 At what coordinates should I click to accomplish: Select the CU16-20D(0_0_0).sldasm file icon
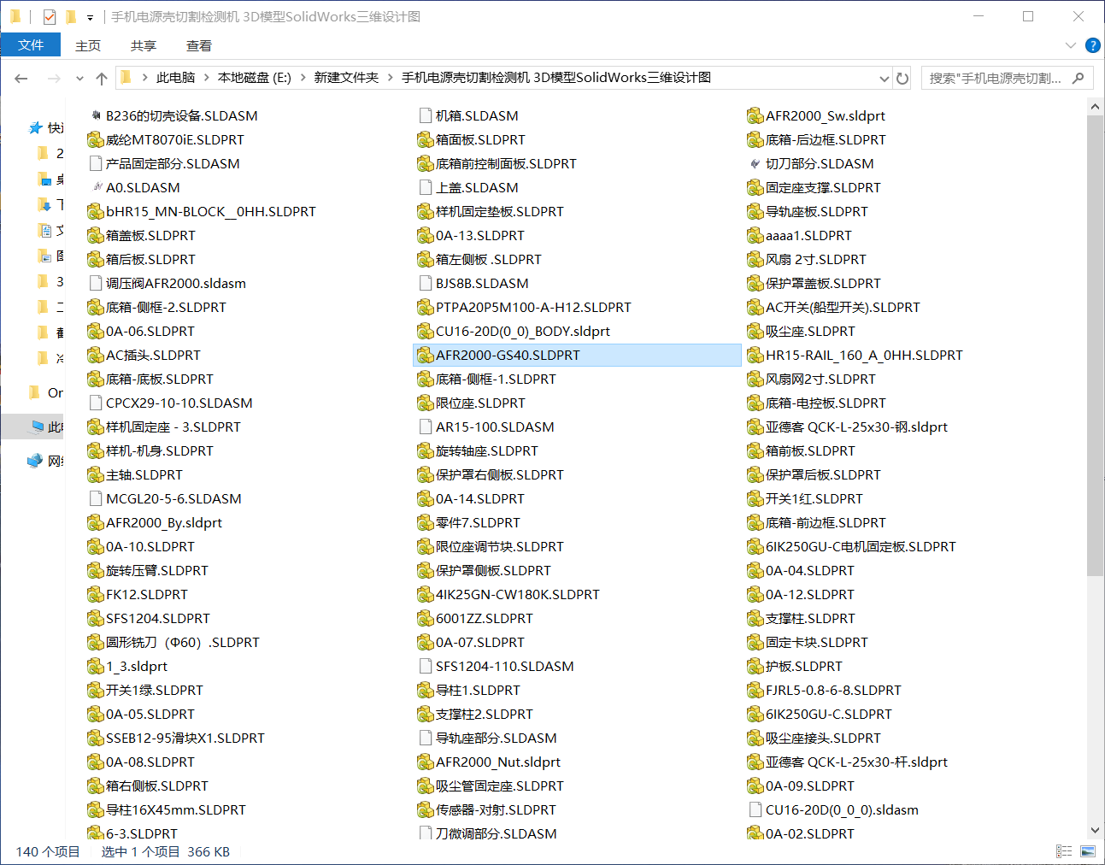pos(755,809)
